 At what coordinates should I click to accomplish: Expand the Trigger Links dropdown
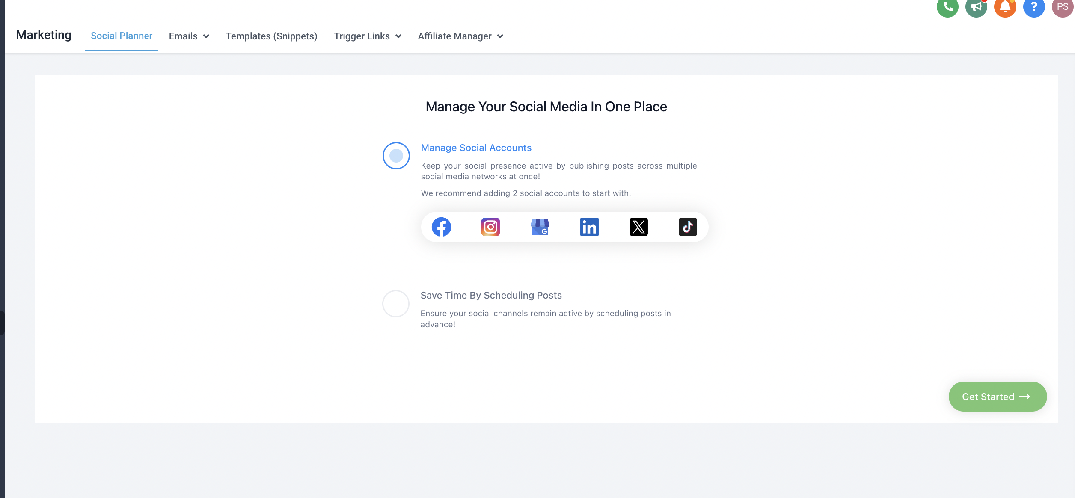coord(368,36)
